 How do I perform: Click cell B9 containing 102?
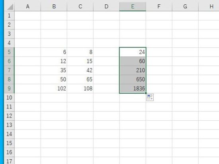(54, 89)
